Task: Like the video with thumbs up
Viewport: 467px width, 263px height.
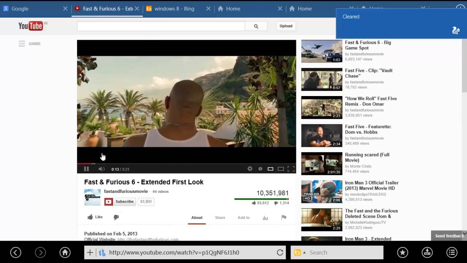Action: coord(95,217)
